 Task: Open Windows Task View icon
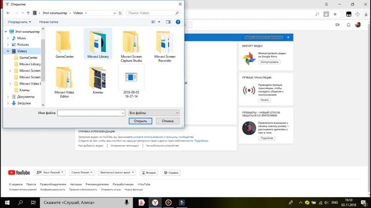click(x=34, y=203)
